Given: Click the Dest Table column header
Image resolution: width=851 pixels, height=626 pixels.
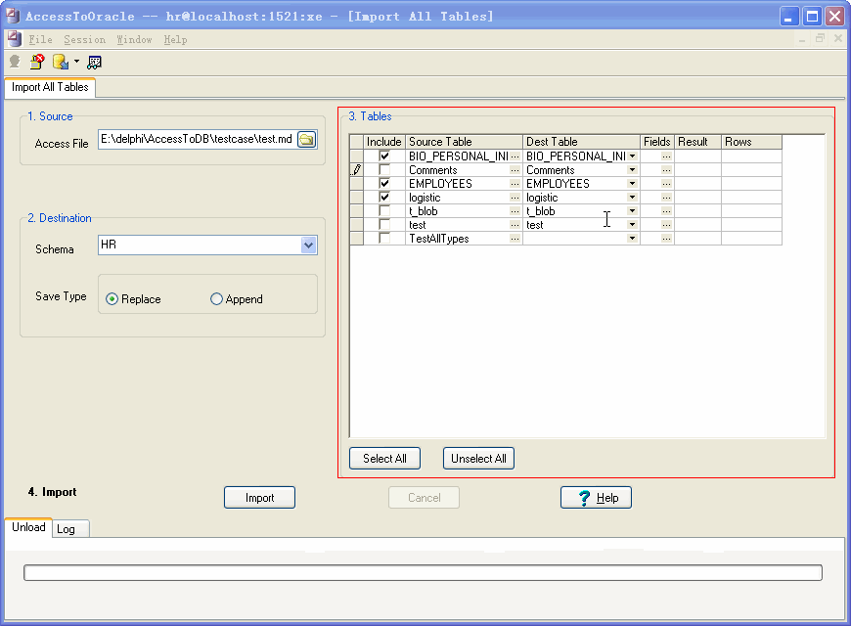Looking at the screenshot, I should coord(581,142).
